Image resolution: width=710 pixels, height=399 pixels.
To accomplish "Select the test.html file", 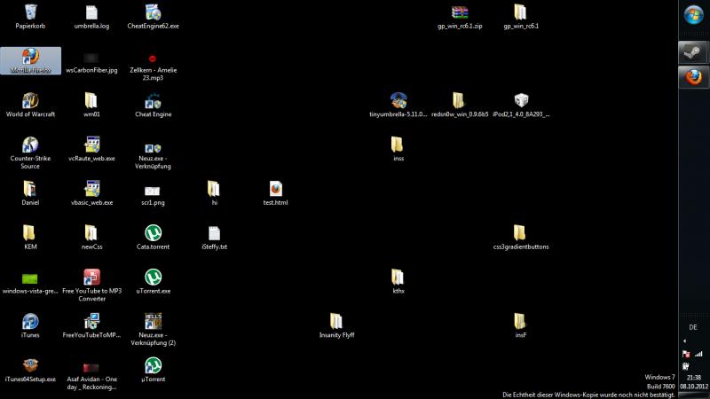I will click(x=275, y=189).
